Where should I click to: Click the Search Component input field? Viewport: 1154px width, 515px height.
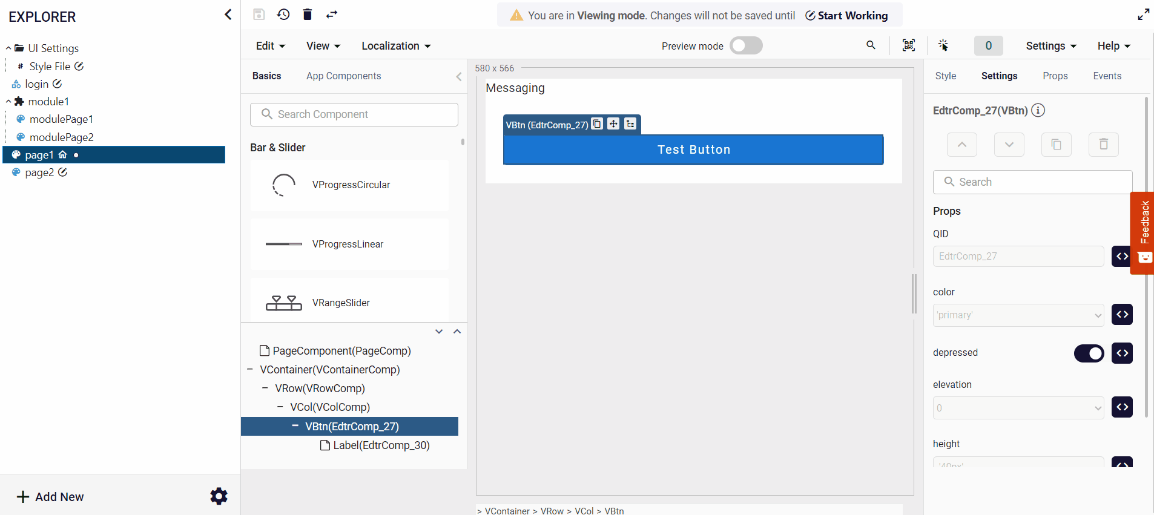(x=354, y=114)
